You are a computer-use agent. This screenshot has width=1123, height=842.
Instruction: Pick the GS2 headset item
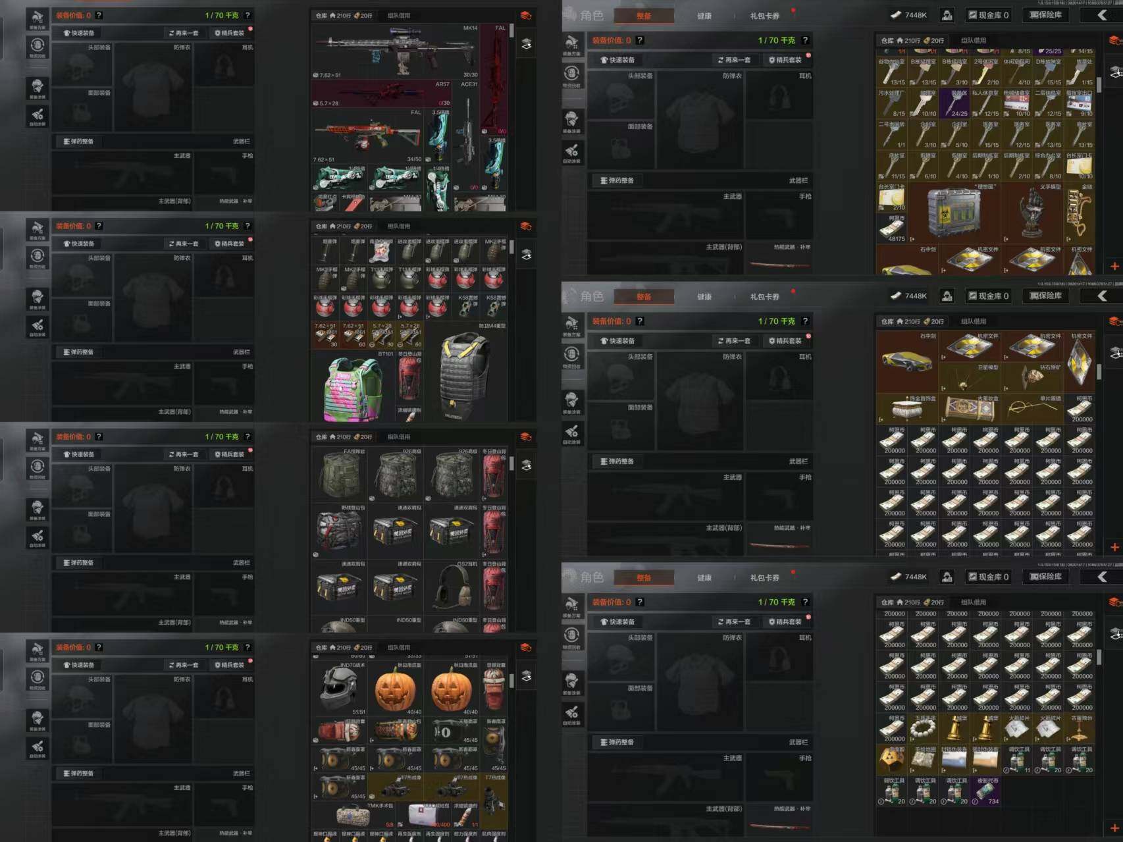coord(454,586)
